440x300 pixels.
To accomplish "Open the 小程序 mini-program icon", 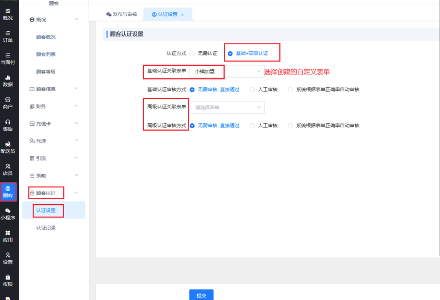I will point(8,214).
